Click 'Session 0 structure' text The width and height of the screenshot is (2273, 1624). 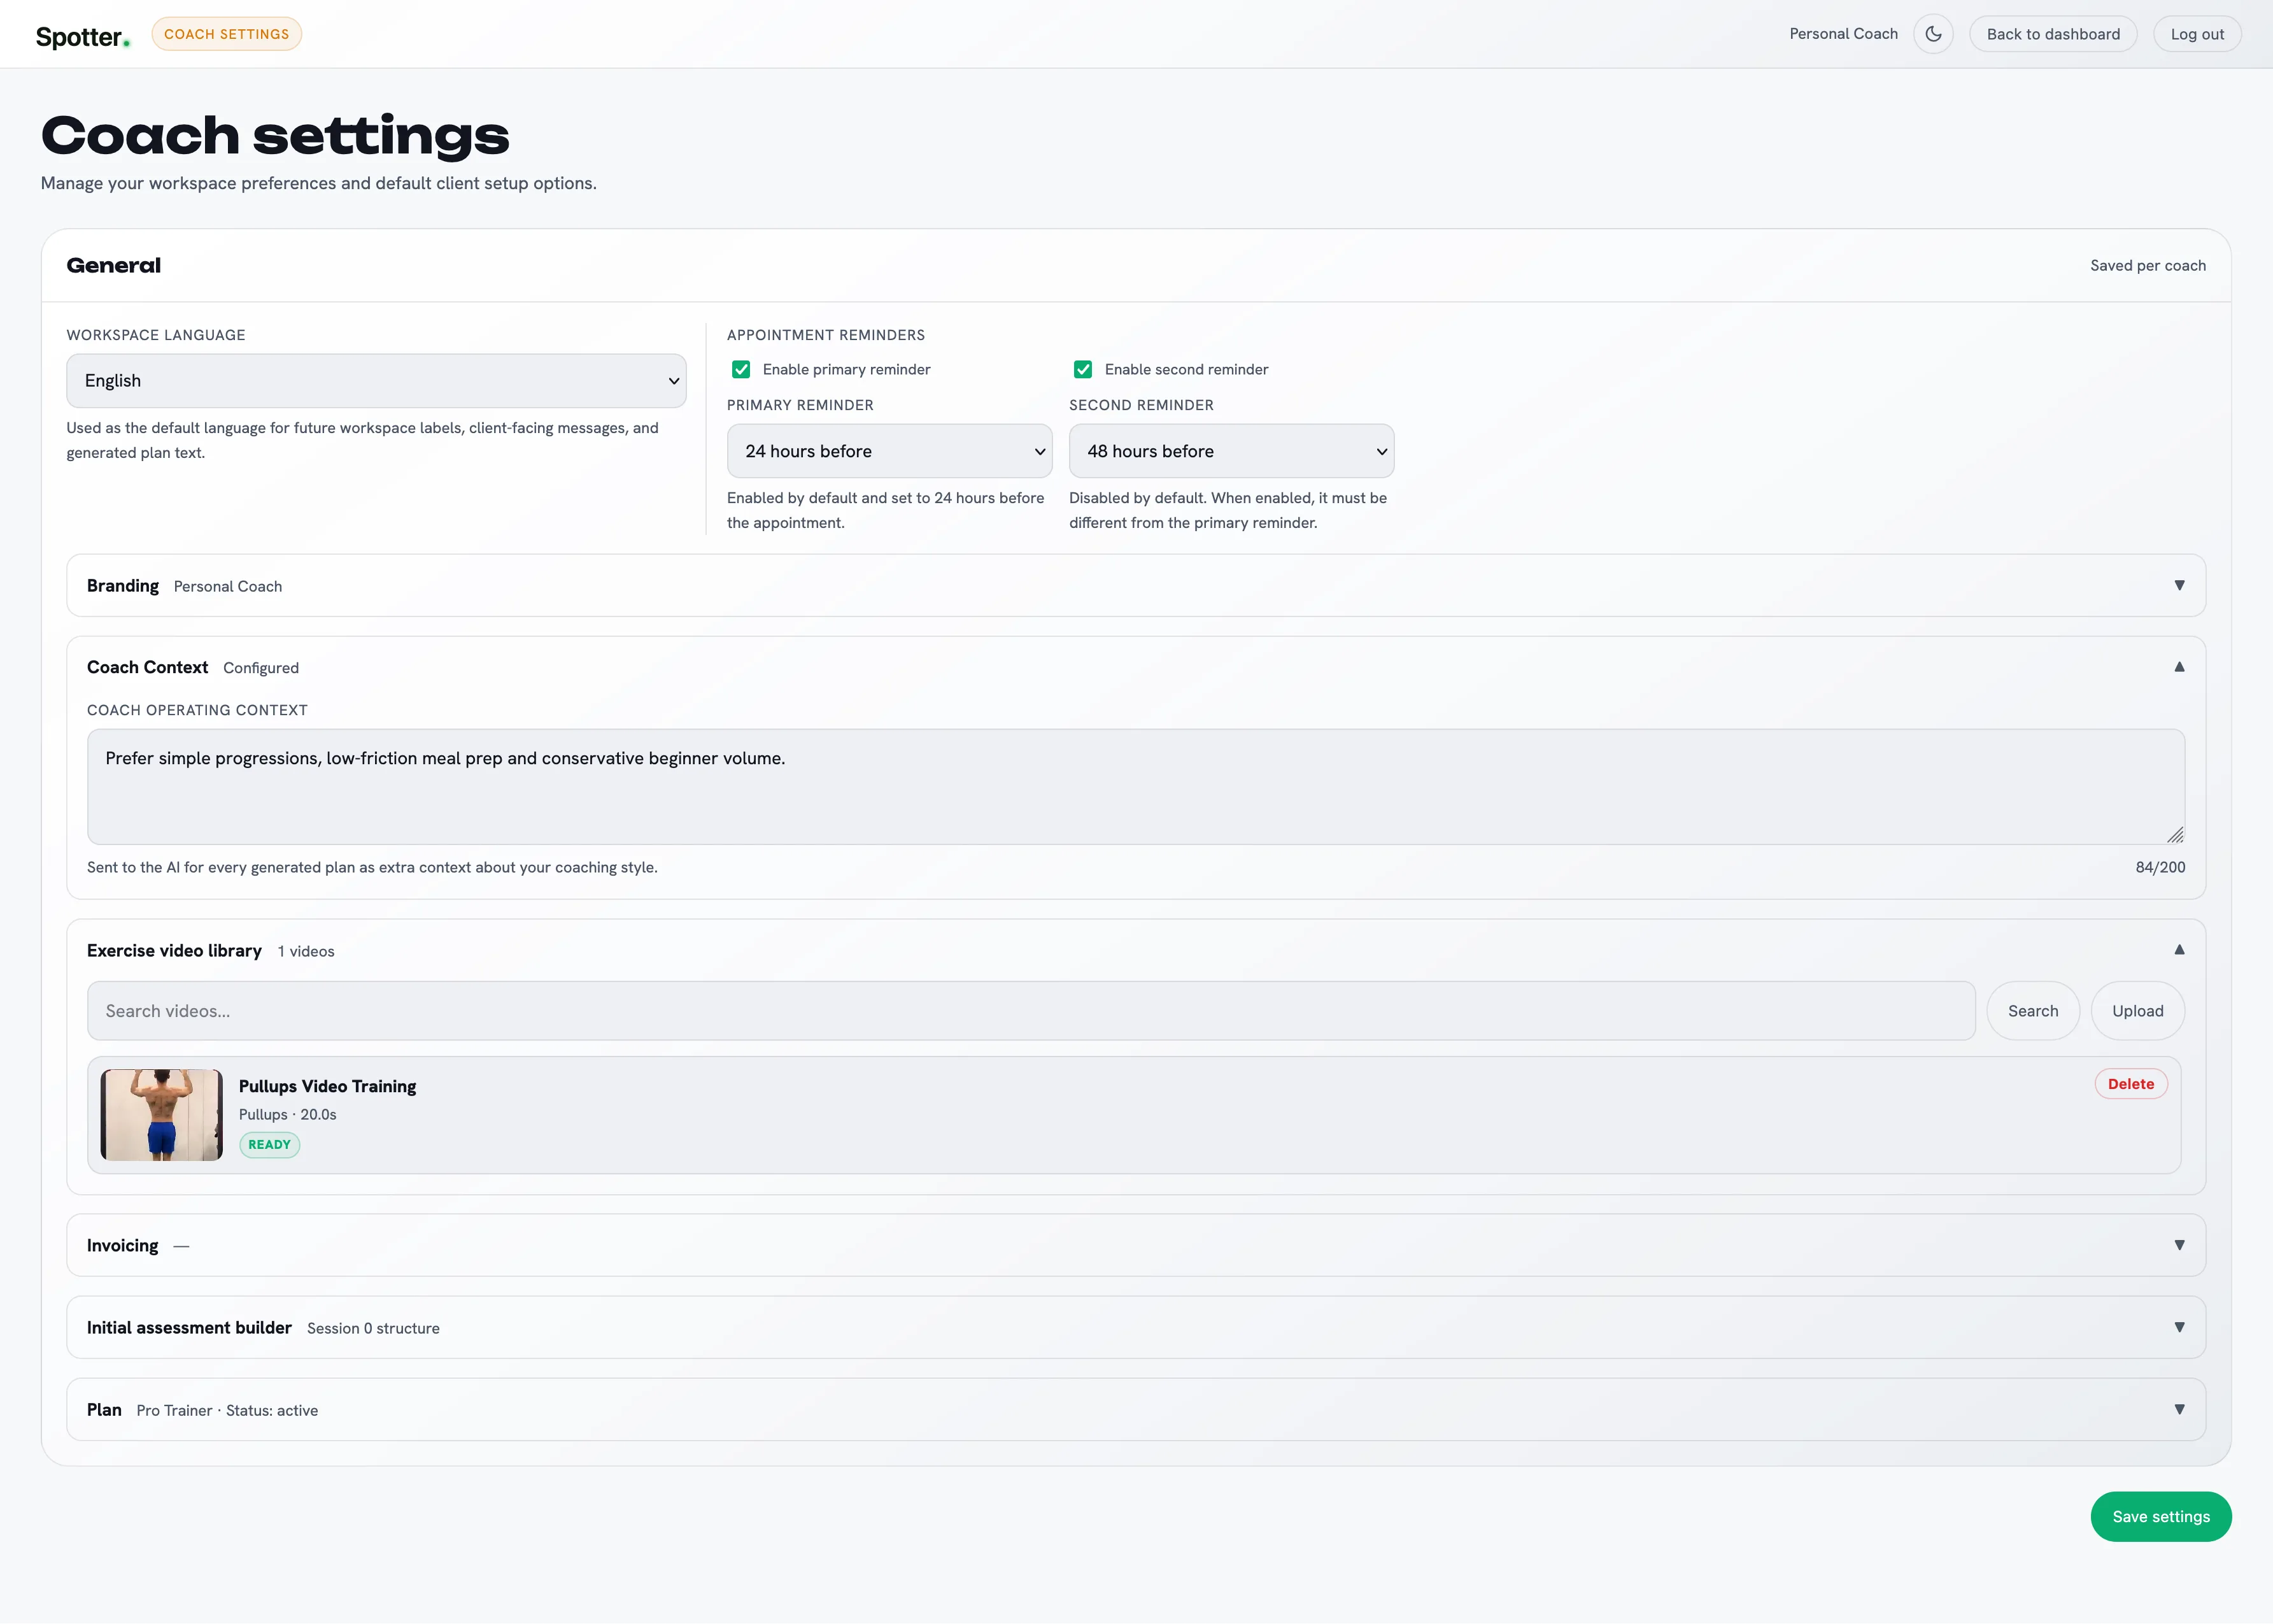[373, 1328]
